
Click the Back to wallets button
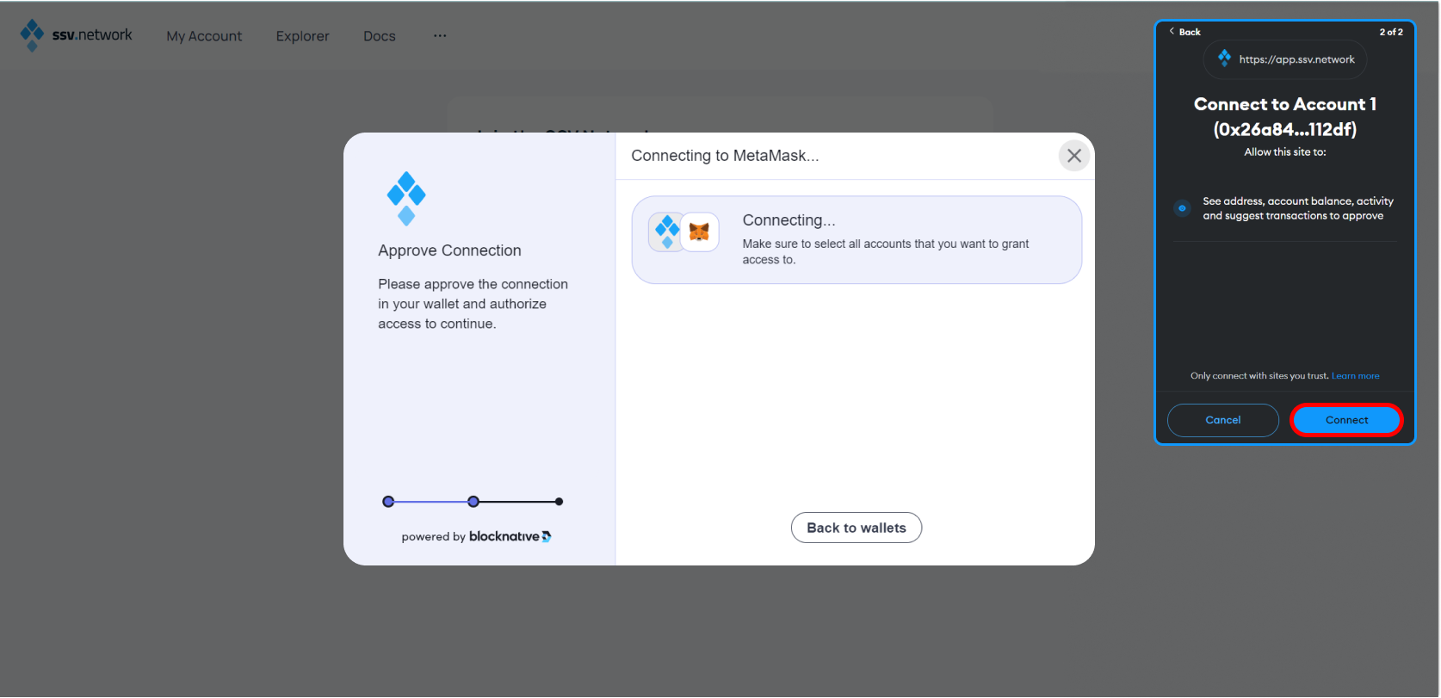[857, 528]
